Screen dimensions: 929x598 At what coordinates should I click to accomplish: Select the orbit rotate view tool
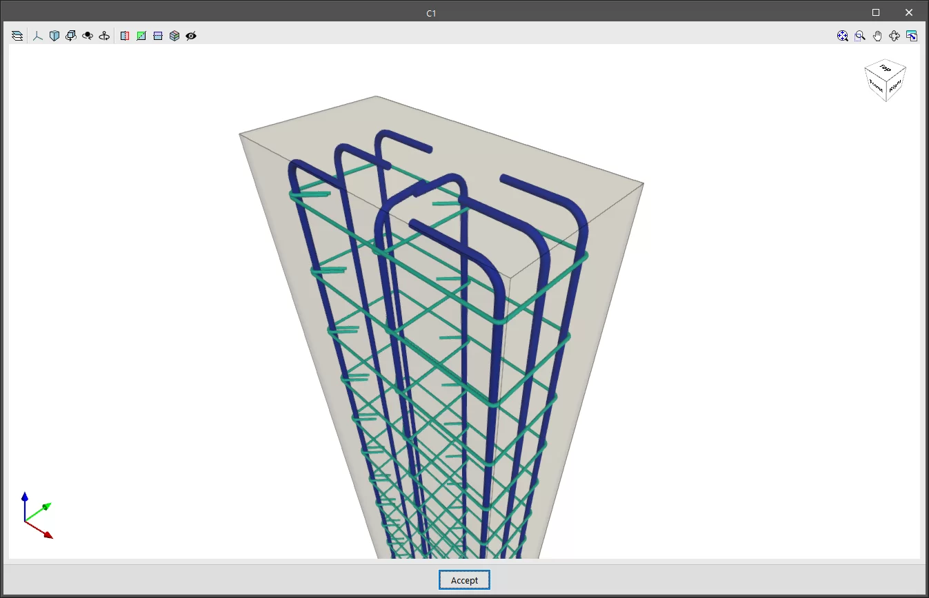895,36
